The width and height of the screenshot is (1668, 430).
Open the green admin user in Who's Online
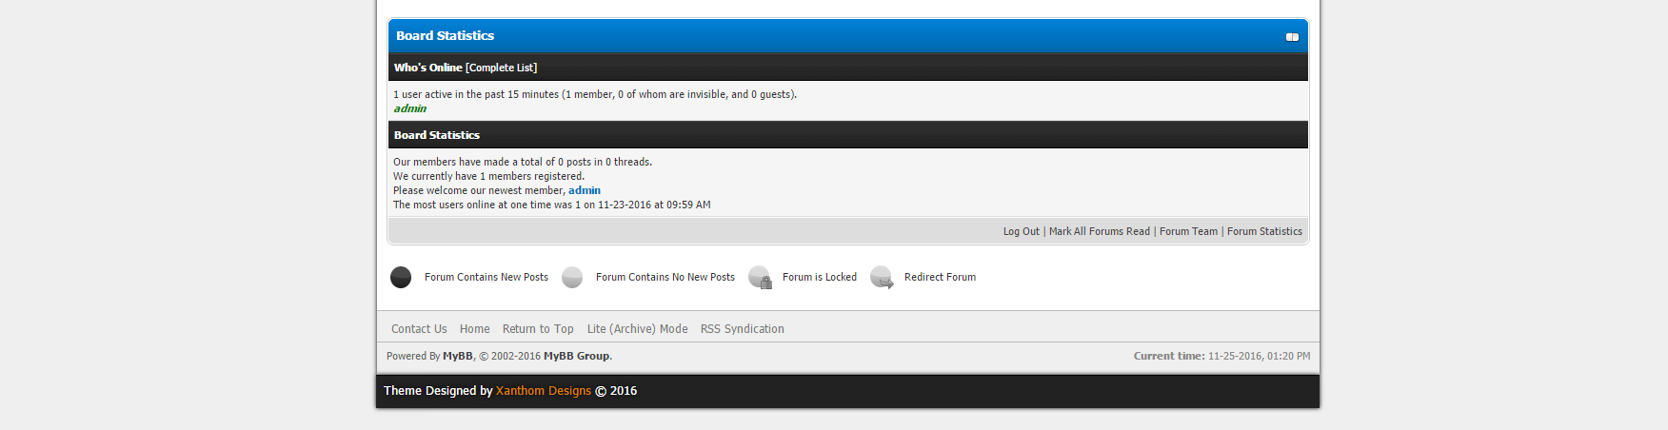click(410, 108)
